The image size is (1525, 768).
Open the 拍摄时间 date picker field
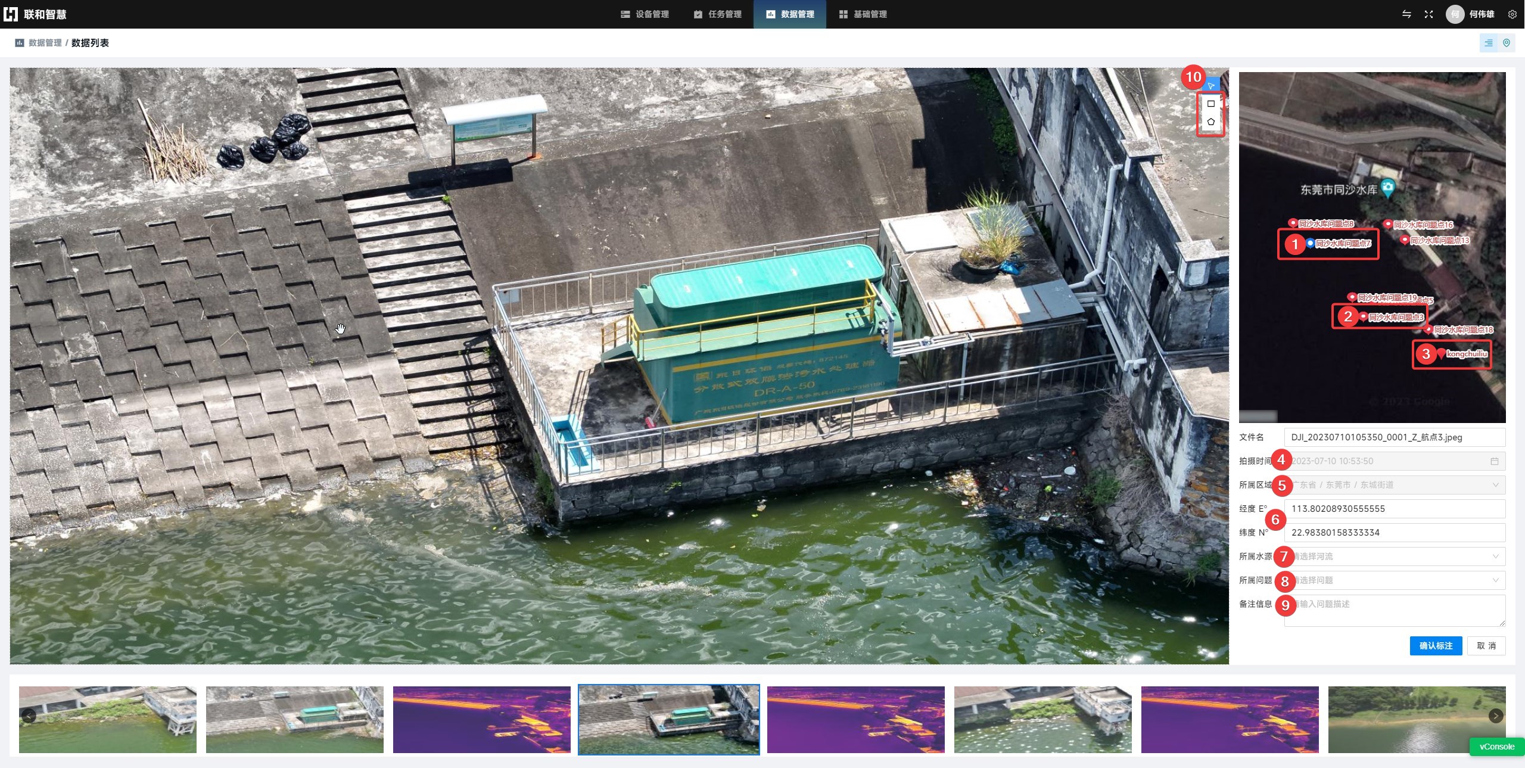(1395, 461)
